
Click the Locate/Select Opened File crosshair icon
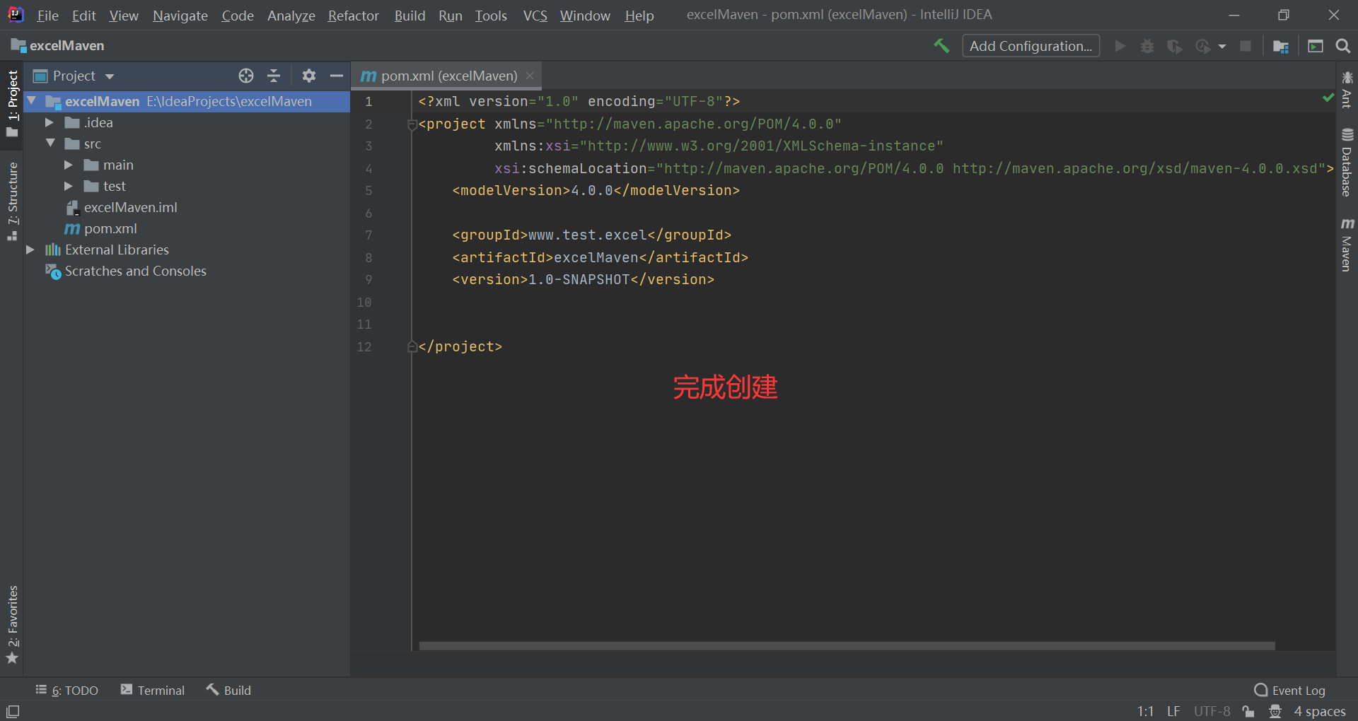pyautogui.click(x=246, y=76)
